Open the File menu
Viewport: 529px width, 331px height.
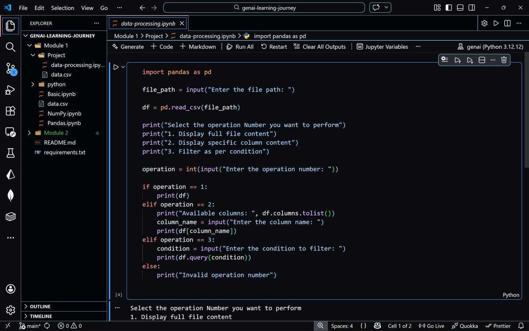click(x=23, y=8)
